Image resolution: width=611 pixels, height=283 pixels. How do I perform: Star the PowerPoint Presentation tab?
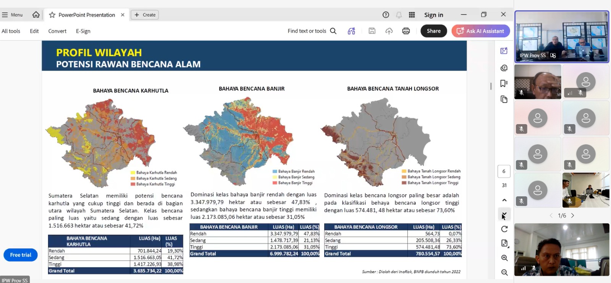coord(52,15)
